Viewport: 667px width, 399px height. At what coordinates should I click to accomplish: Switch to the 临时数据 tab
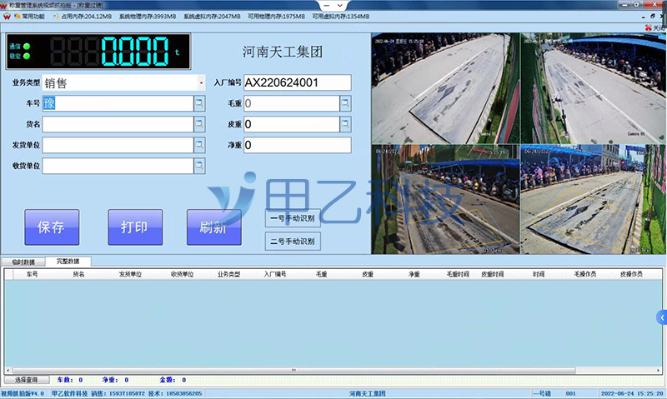pos(22,262)
